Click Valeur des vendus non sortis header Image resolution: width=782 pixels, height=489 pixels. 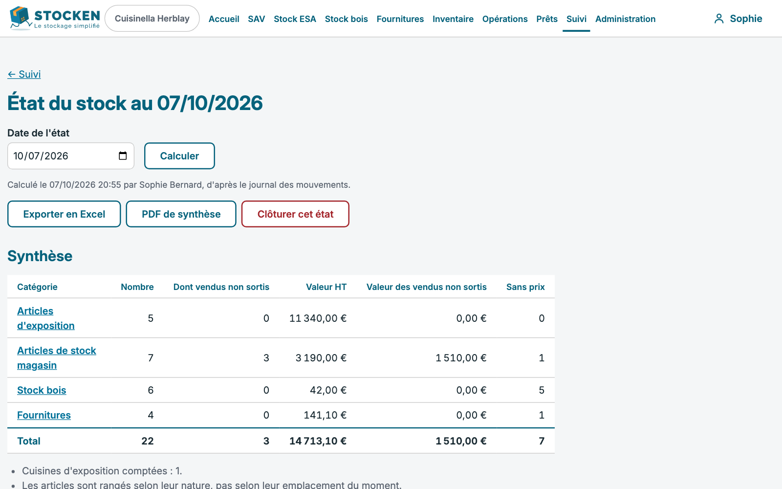(x=427, y=287)
